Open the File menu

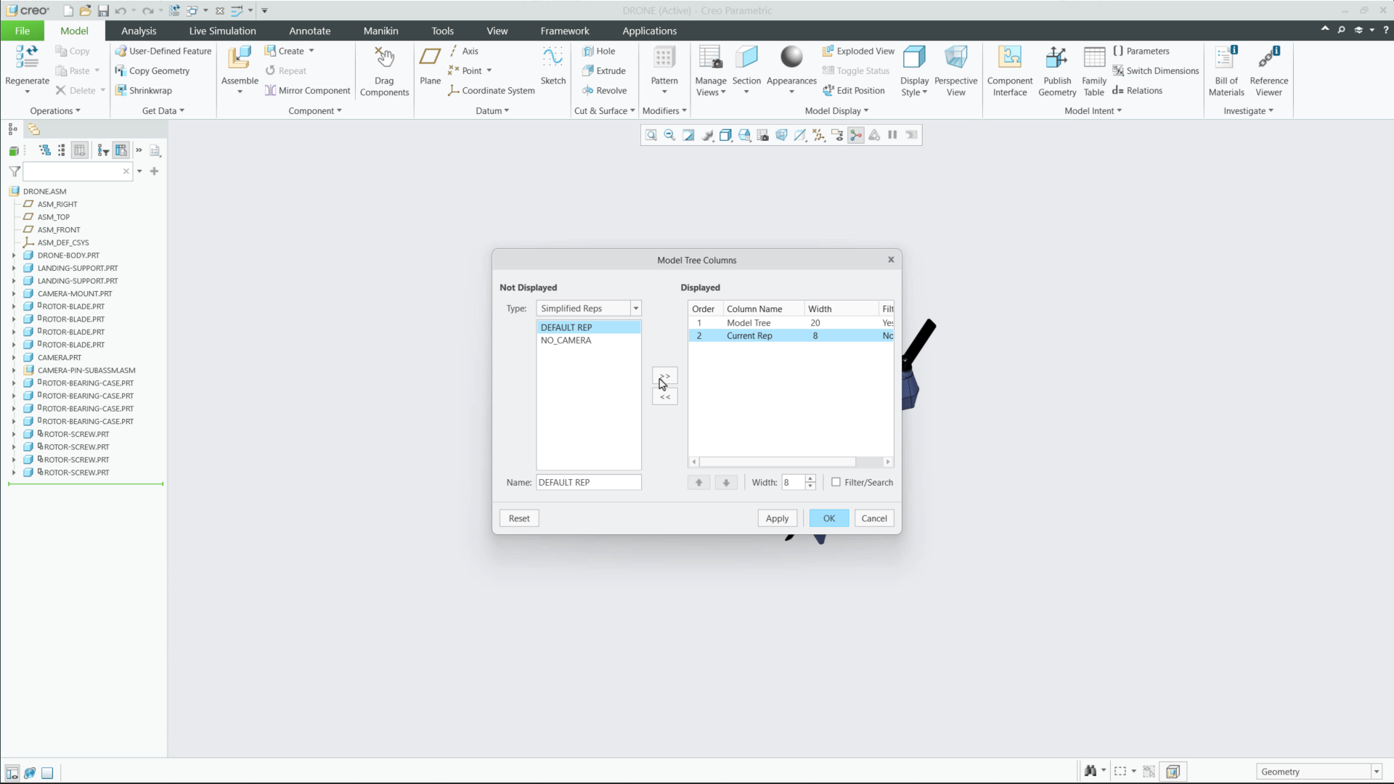pyautogui.click(x=23, y=30)
